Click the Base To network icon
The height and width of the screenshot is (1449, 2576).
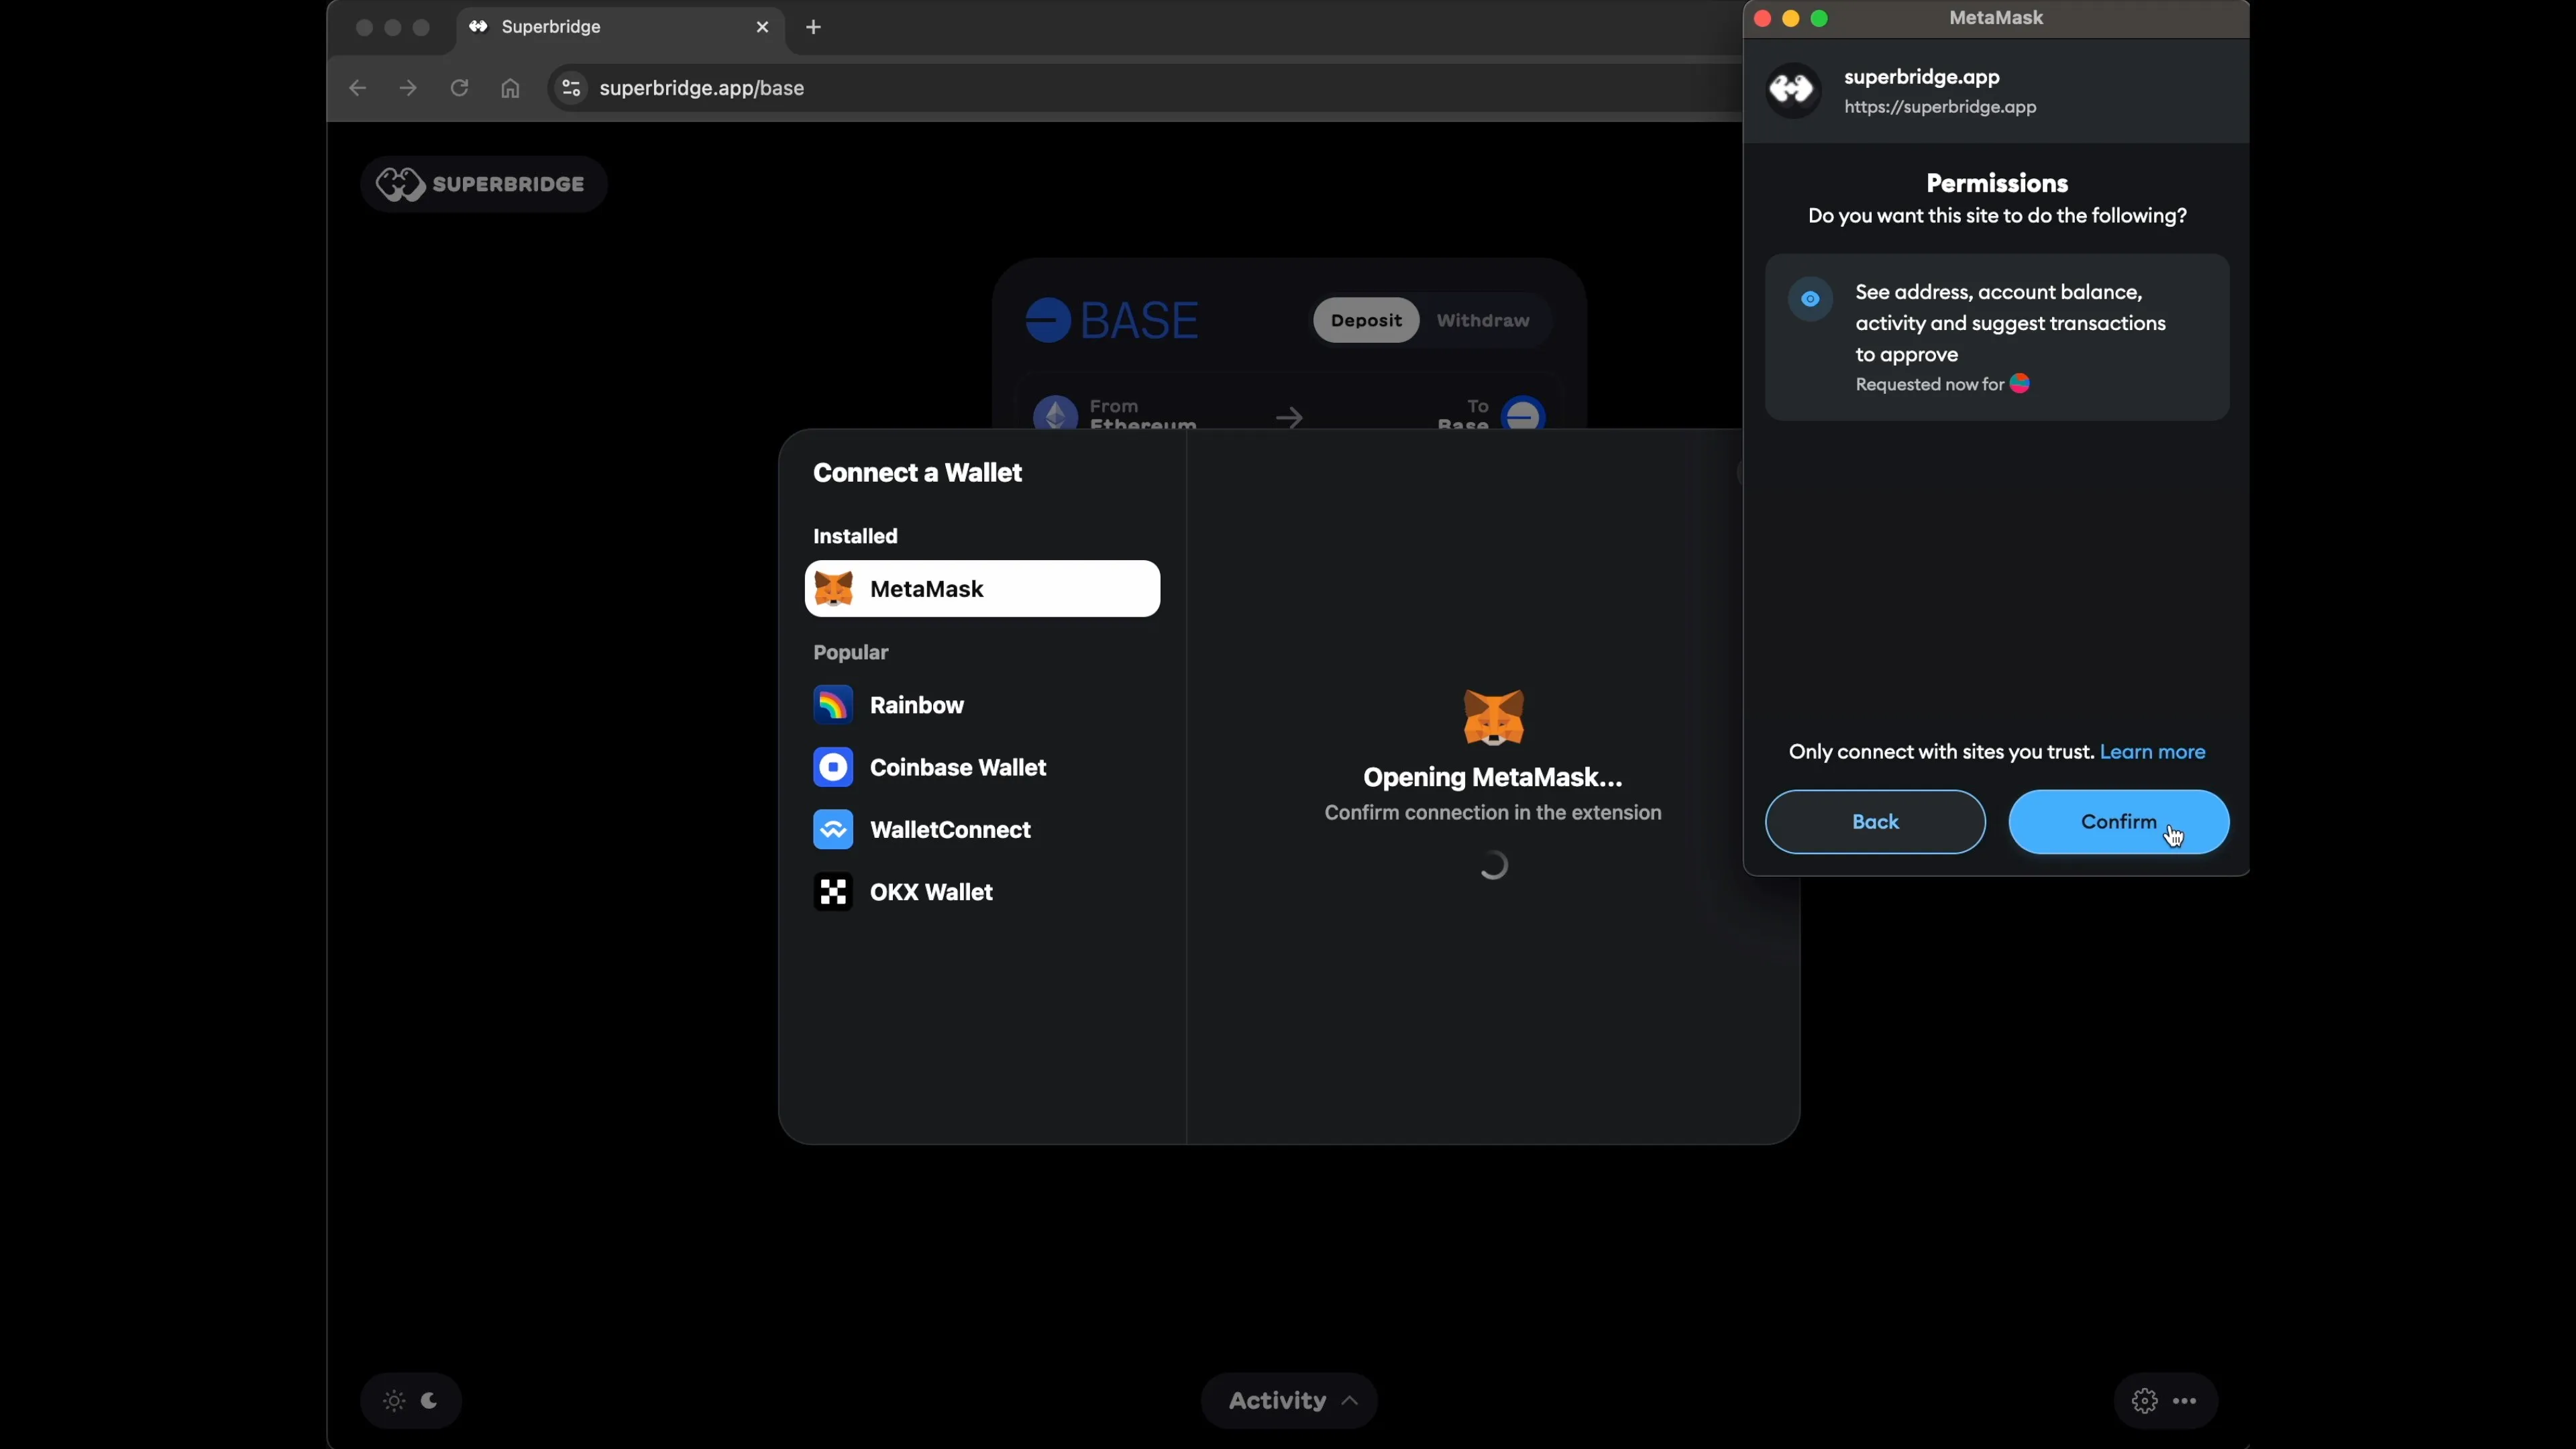1523,413
